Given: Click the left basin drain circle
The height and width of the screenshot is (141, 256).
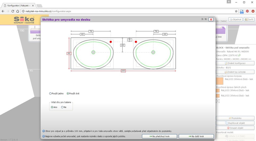Looking at the screenshot, I should coord(93,52).
